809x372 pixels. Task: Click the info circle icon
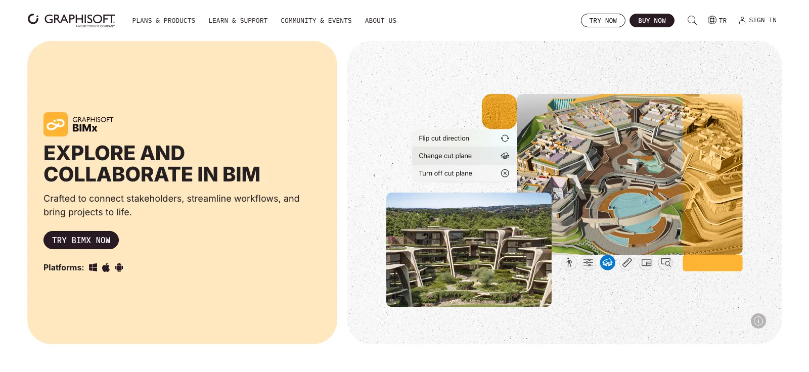(x=758, y=321)
